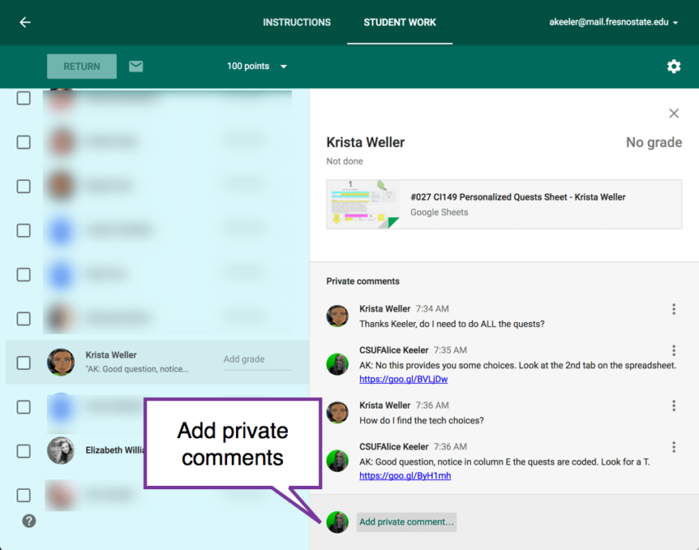Switch to the INSTRUCTIONS tab
Viewport: 699px width, 550px height.
point(296,22)
